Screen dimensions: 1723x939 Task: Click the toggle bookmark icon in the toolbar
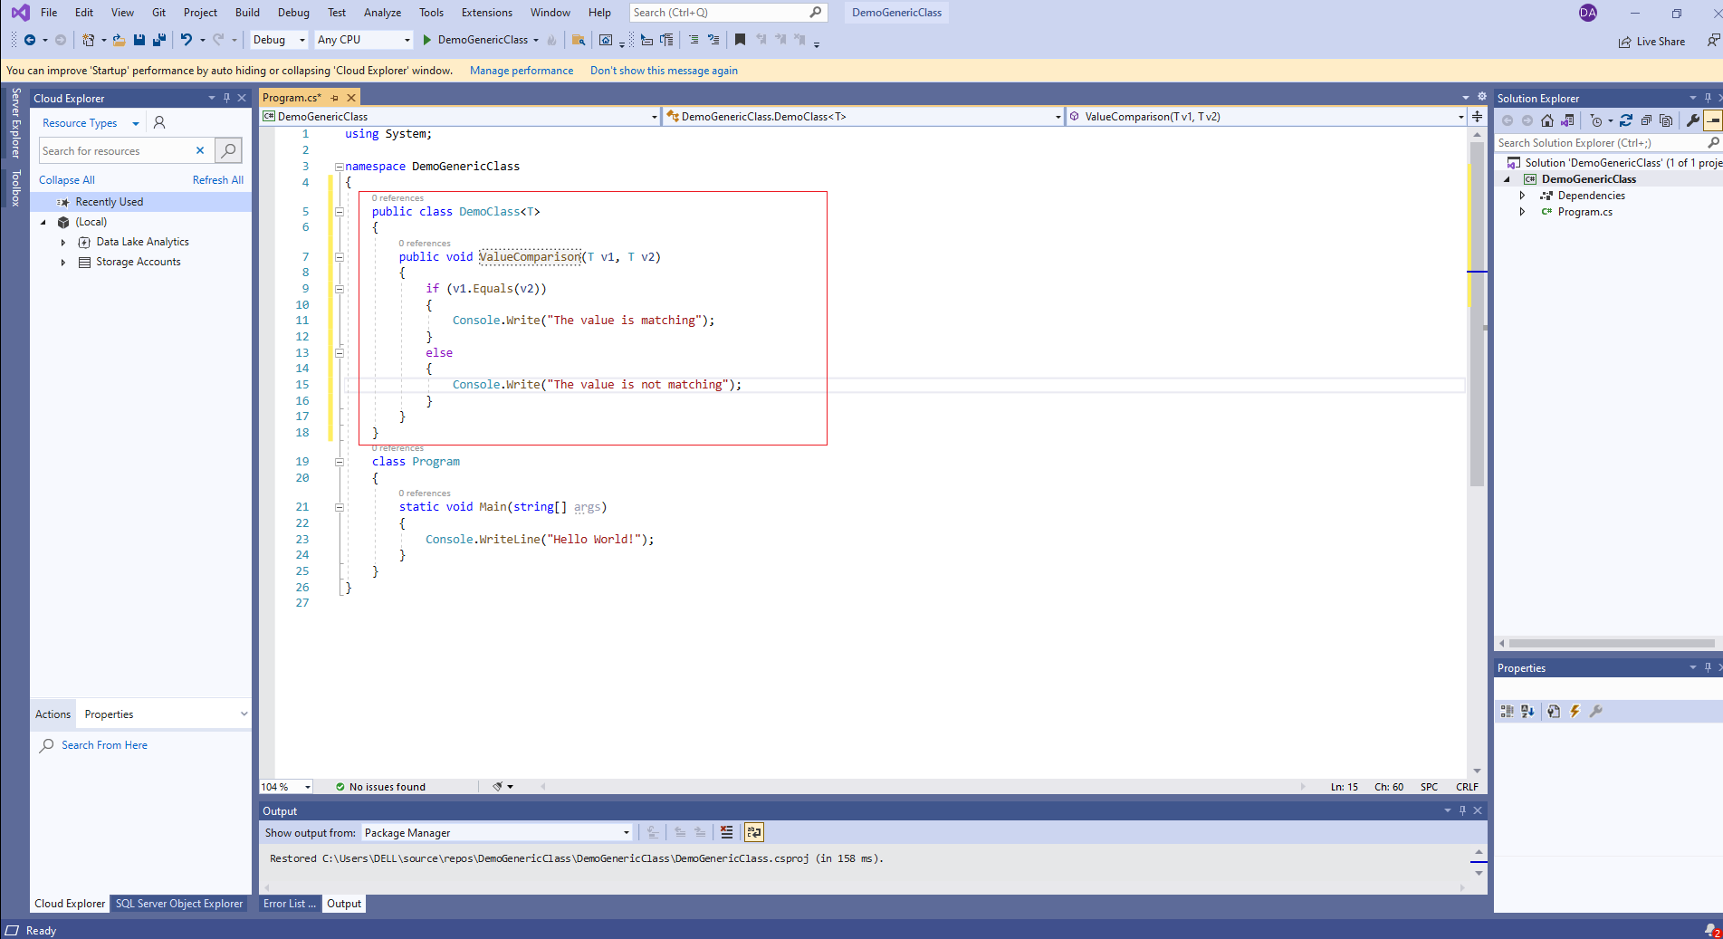click(739, 40)
